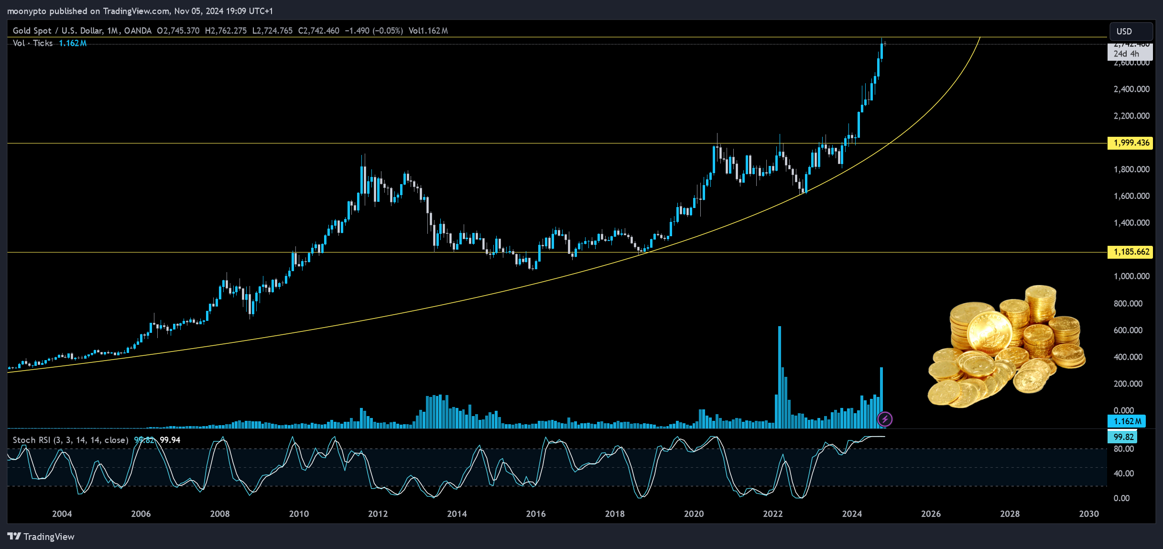This screenshot has height=549, width=1163.
Task: Click the 2008 year on time axis
Action: pos(220,514)
